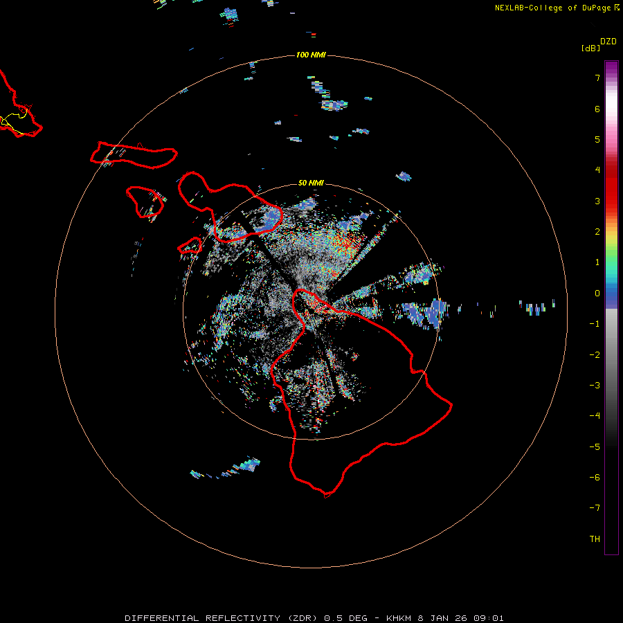
Task: Click the DZD product label
Action: tap(608, 41)
